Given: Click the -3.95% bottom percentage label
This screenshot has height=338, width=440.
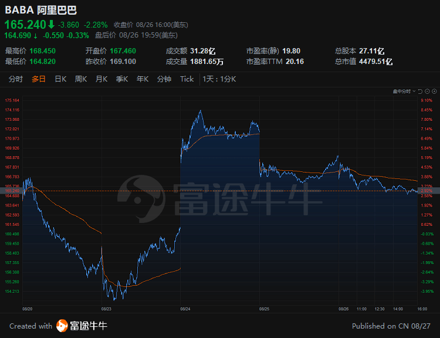Looking at the screenshot, I should click(427, 291).
